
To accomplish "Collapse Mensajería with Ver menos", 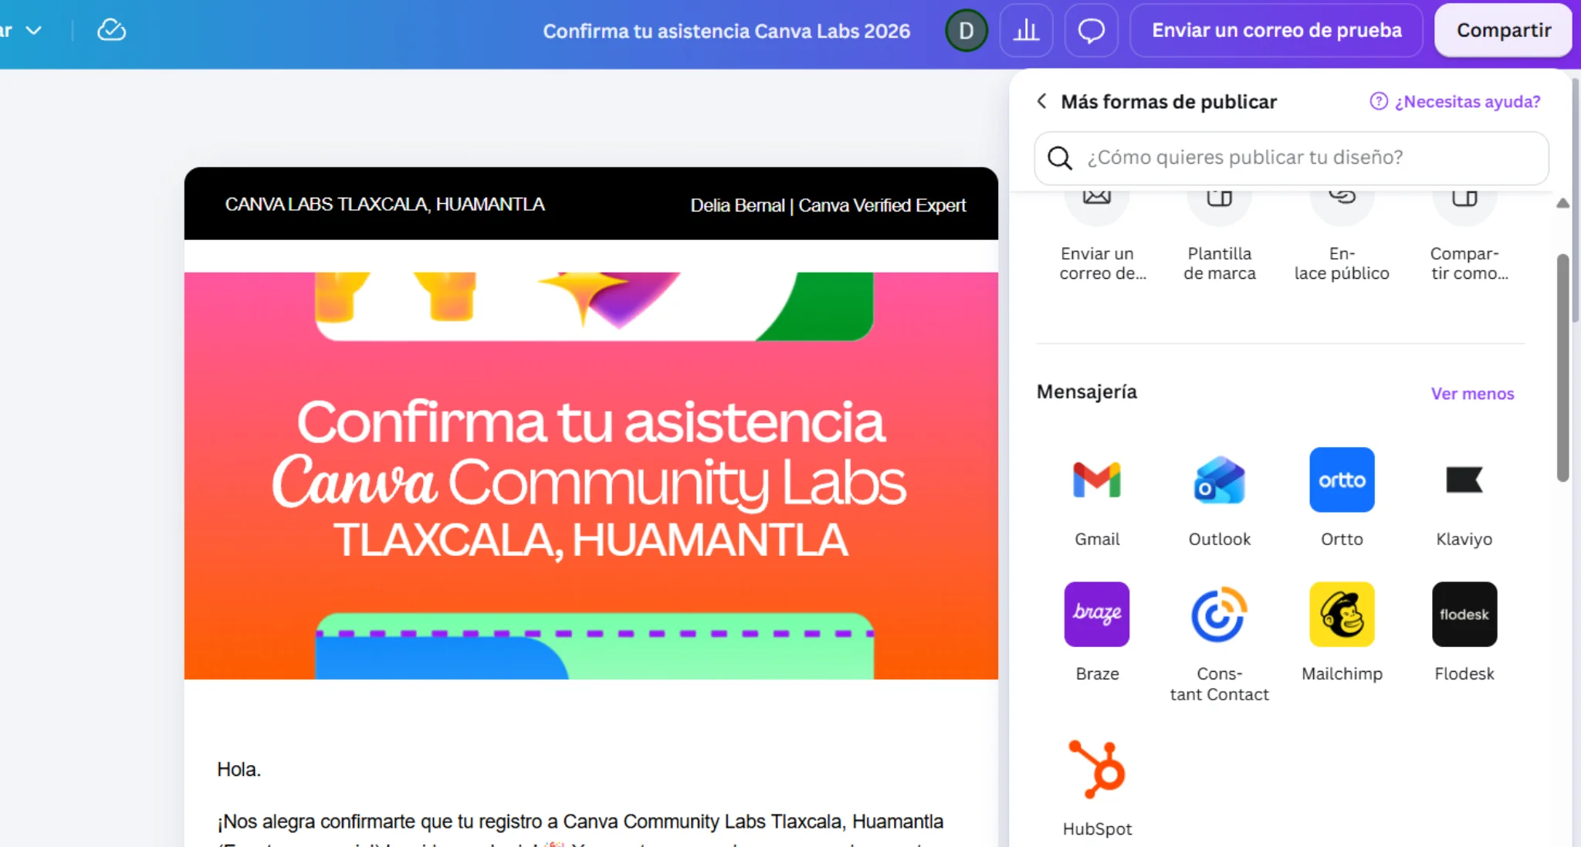I will click(1472, 394).
